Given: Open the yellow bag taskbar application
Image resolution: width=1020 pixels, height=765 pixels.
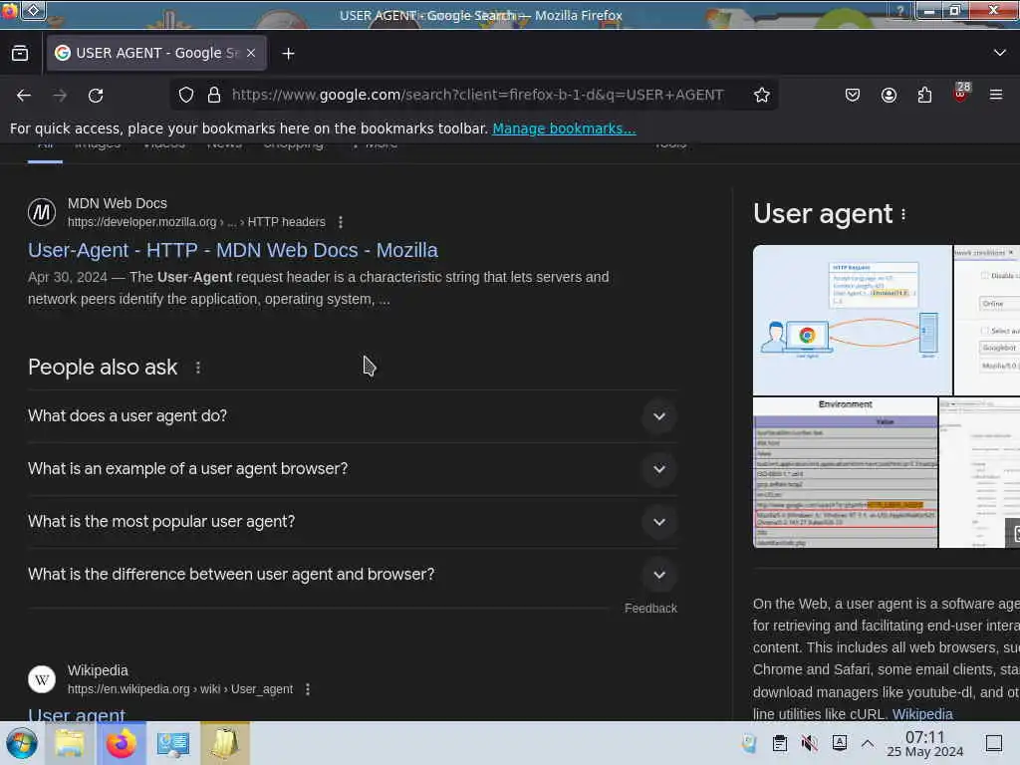Looking at the screenshot, I should tap(225, 743).
